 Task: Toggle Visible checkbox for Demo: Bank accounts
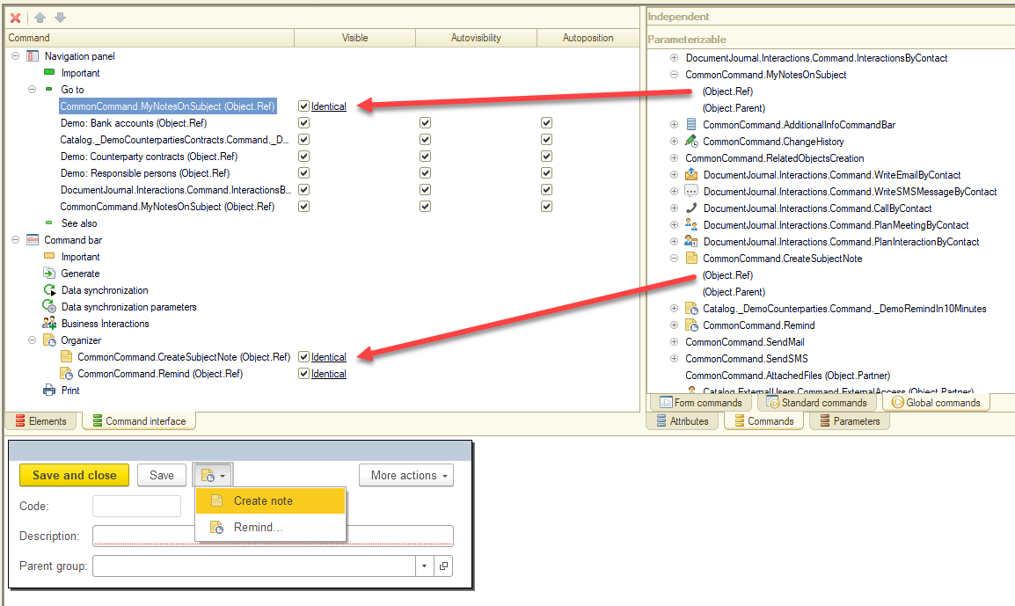click(x=303, y=123)
